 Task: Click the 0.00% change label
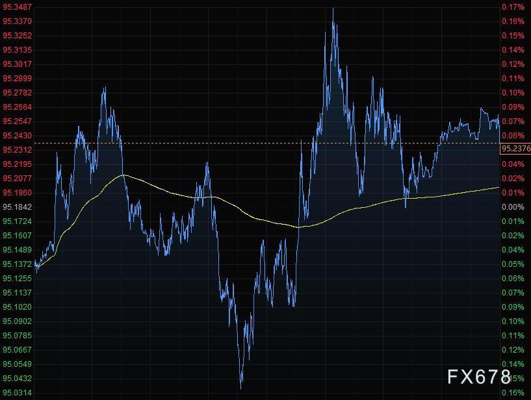pyautogui.click(x=513, y=206)
